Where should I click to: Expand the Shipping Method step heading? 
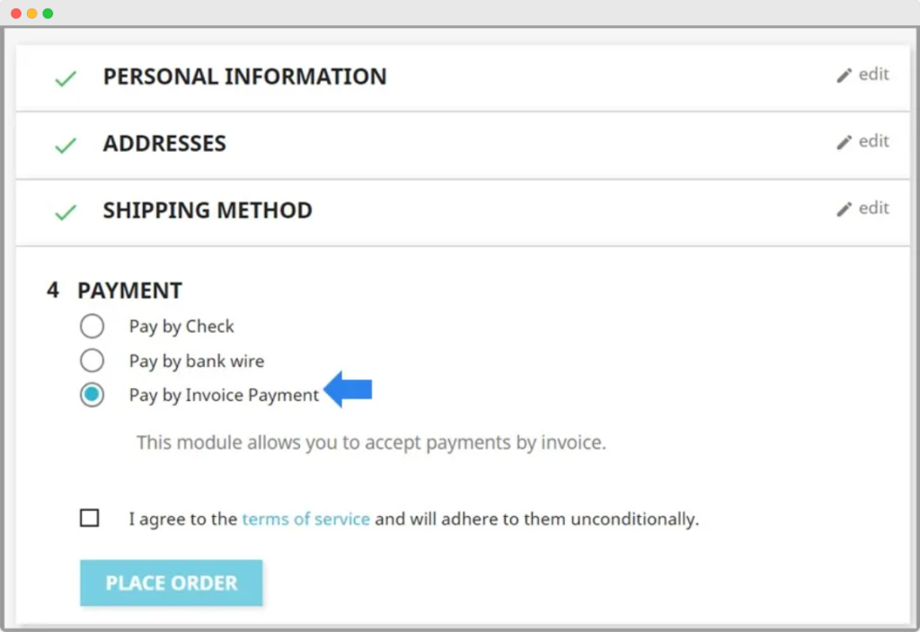point(208,210)
